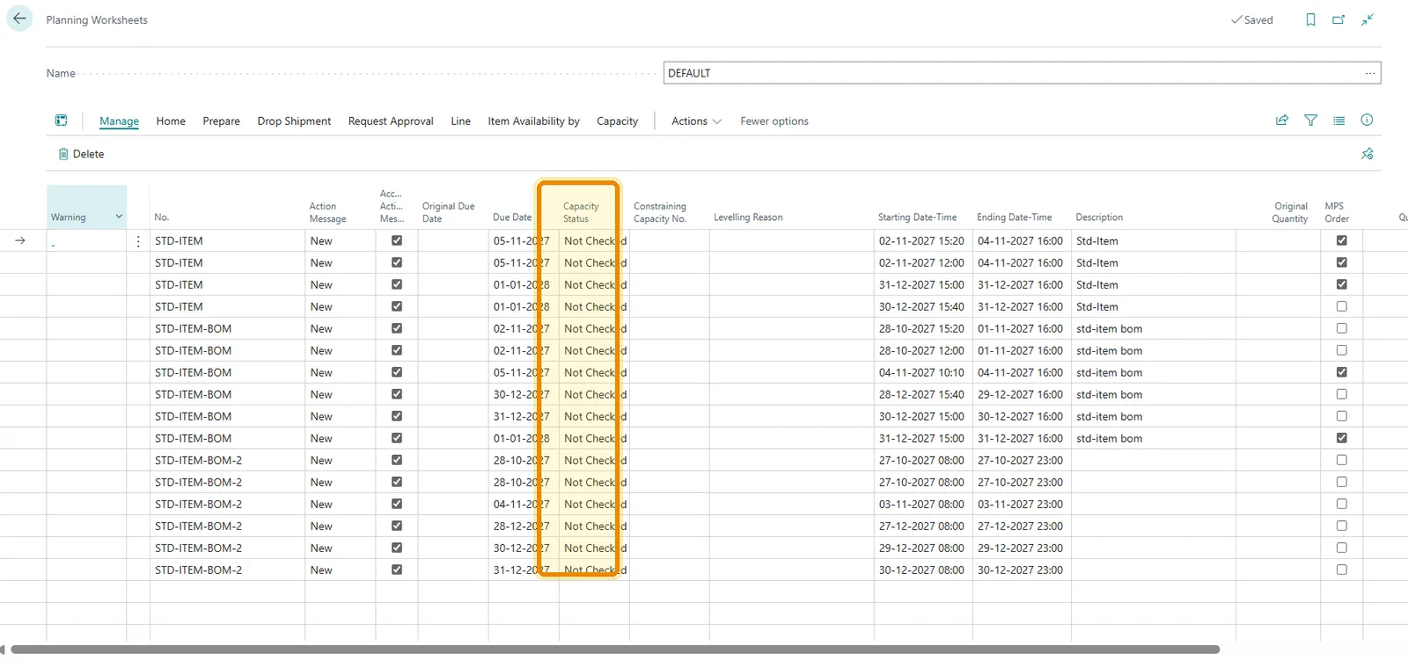1408x668 pixels.
Task: Click starting date-time 30-12-2027 15:40
Action: pyautogui.click(x=921, y=306)
